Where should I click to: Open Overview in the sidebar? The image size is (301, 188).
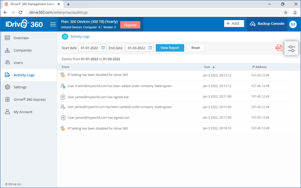[x=29, y=38]
